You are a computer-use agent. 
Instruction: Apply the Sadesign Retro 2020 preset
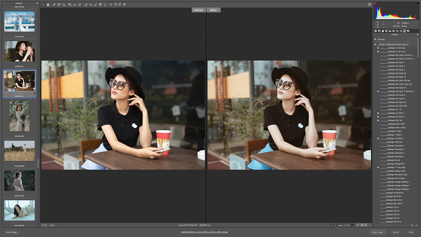point(396,124)
